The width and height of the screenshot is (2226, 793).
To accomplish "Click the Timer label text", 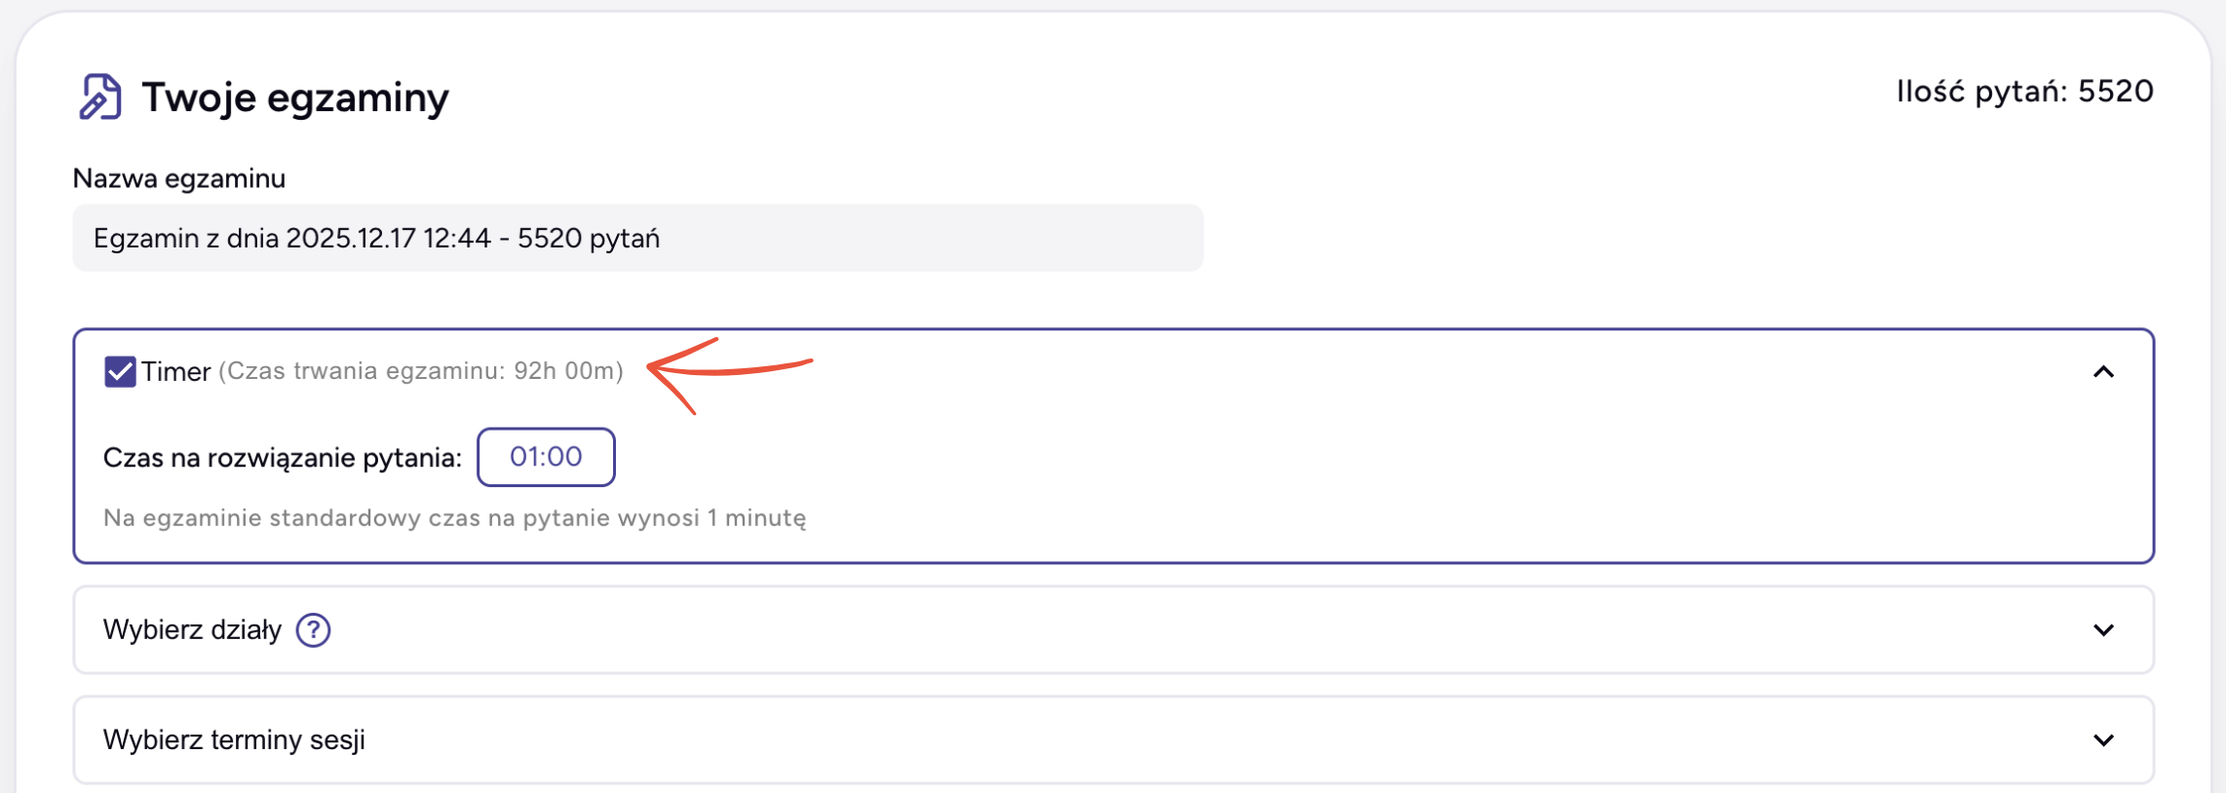I will [x=175, y=372].
